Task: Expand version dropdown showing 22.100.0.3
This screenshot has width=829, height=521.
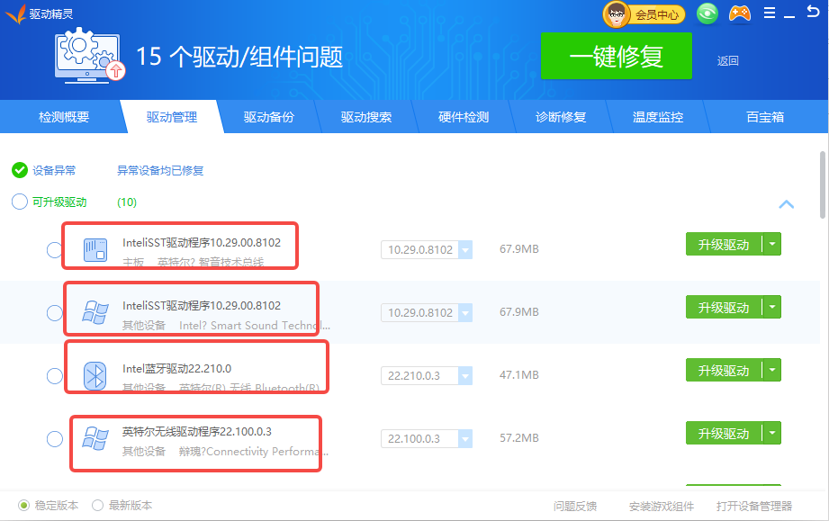Action: click(464, 439)
